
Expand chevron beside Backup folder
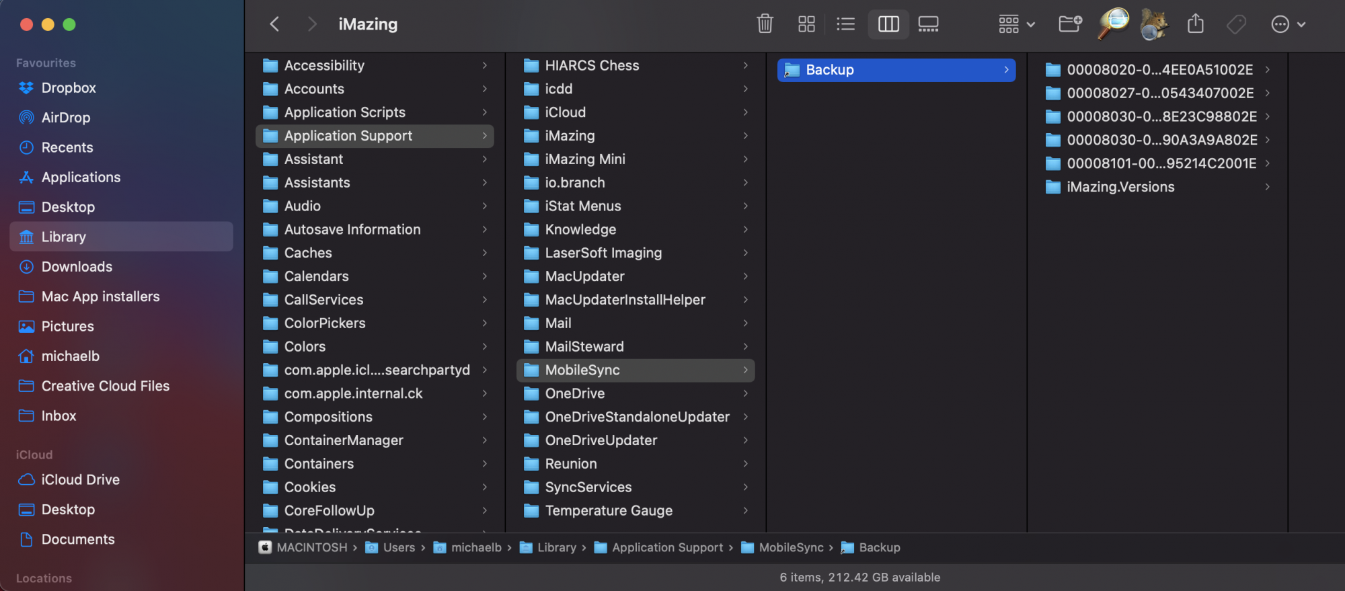pos(1006,70)
